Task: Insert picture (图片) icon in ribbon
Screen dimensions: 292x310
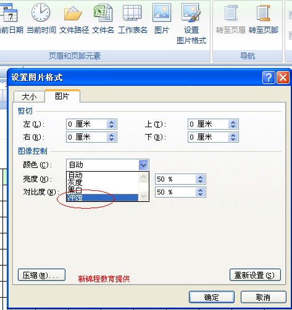Action: [x=162, y=13]
